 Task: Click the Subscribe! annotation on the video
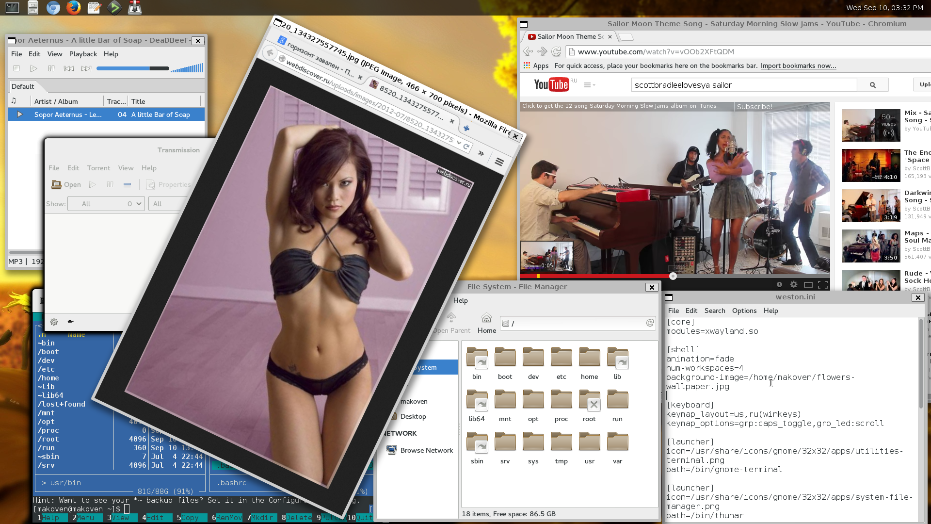coord(754,107)
